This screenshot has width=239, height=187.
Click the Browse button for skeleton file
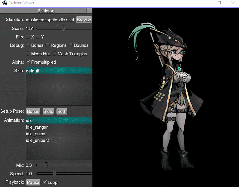click(84, 20)
